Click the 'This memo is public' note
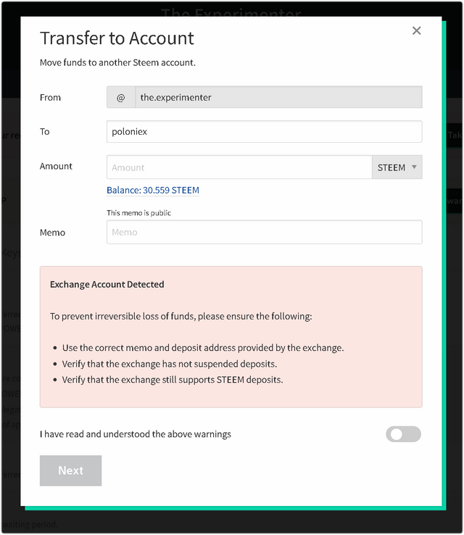464x535 pixels. coord(139,213)
